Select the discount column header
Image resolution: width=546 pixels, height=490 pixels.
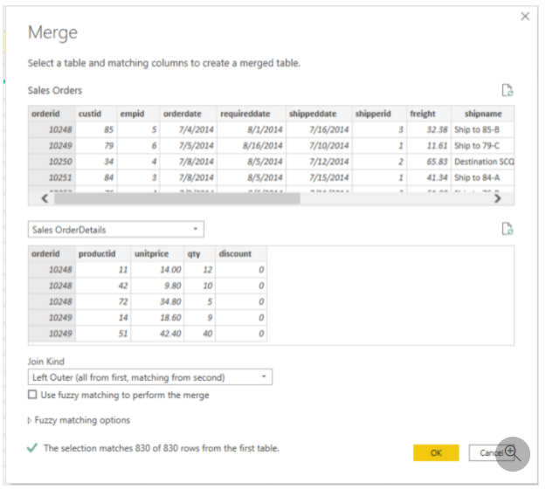[x=235, y=253]
